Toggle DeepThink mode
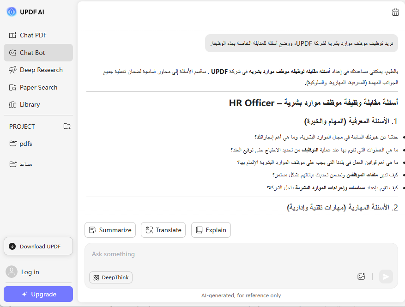The image size is (405, 307). tap(111, 277)
